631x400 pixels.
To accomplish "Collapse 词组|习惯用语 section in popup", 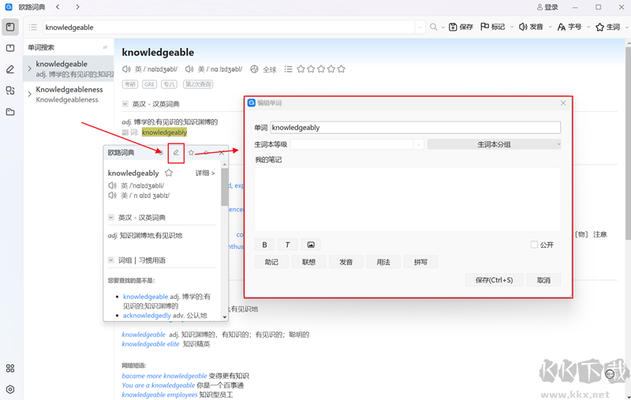I will (111, 260).
